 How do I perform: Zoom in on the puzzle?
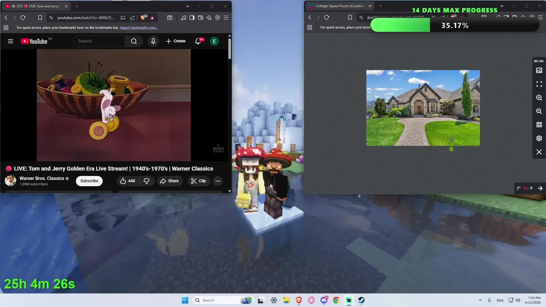tap(539, 98)
